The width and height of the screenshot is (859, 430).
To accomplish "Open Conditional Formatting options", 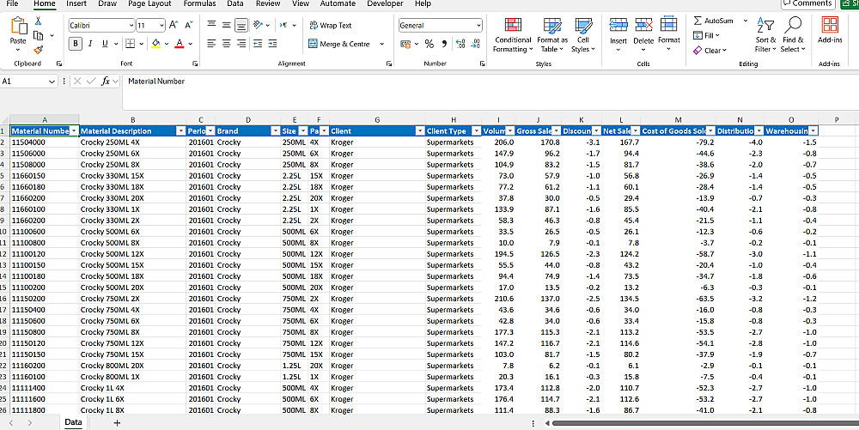I will pyautogui.click(x=513, y=26).
